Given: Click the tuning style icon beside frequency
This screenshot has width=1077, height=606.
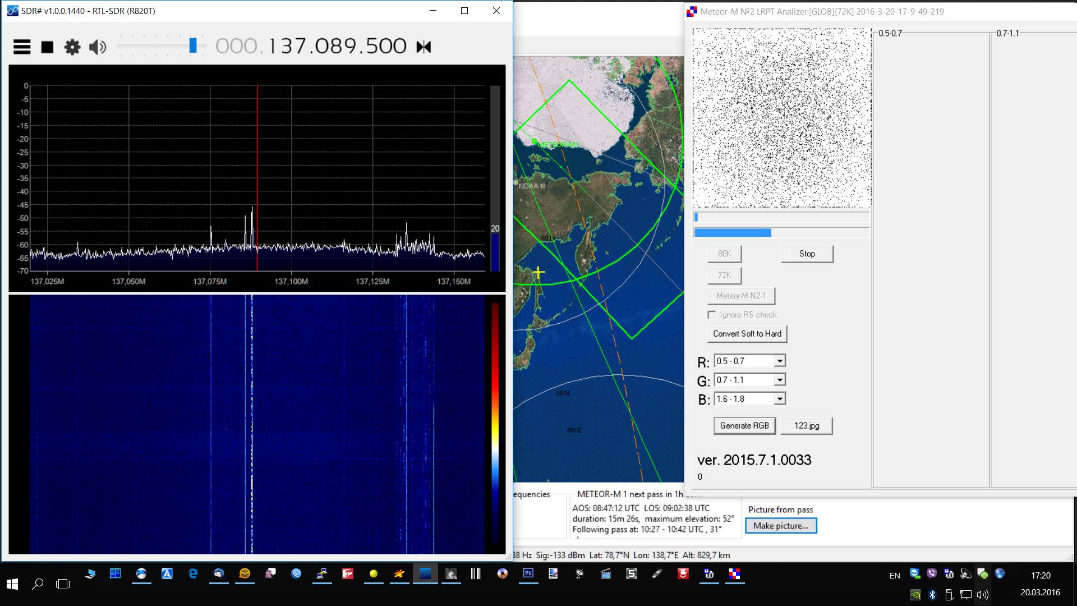Looking at the screenshot, I should [x=424, y=47].
